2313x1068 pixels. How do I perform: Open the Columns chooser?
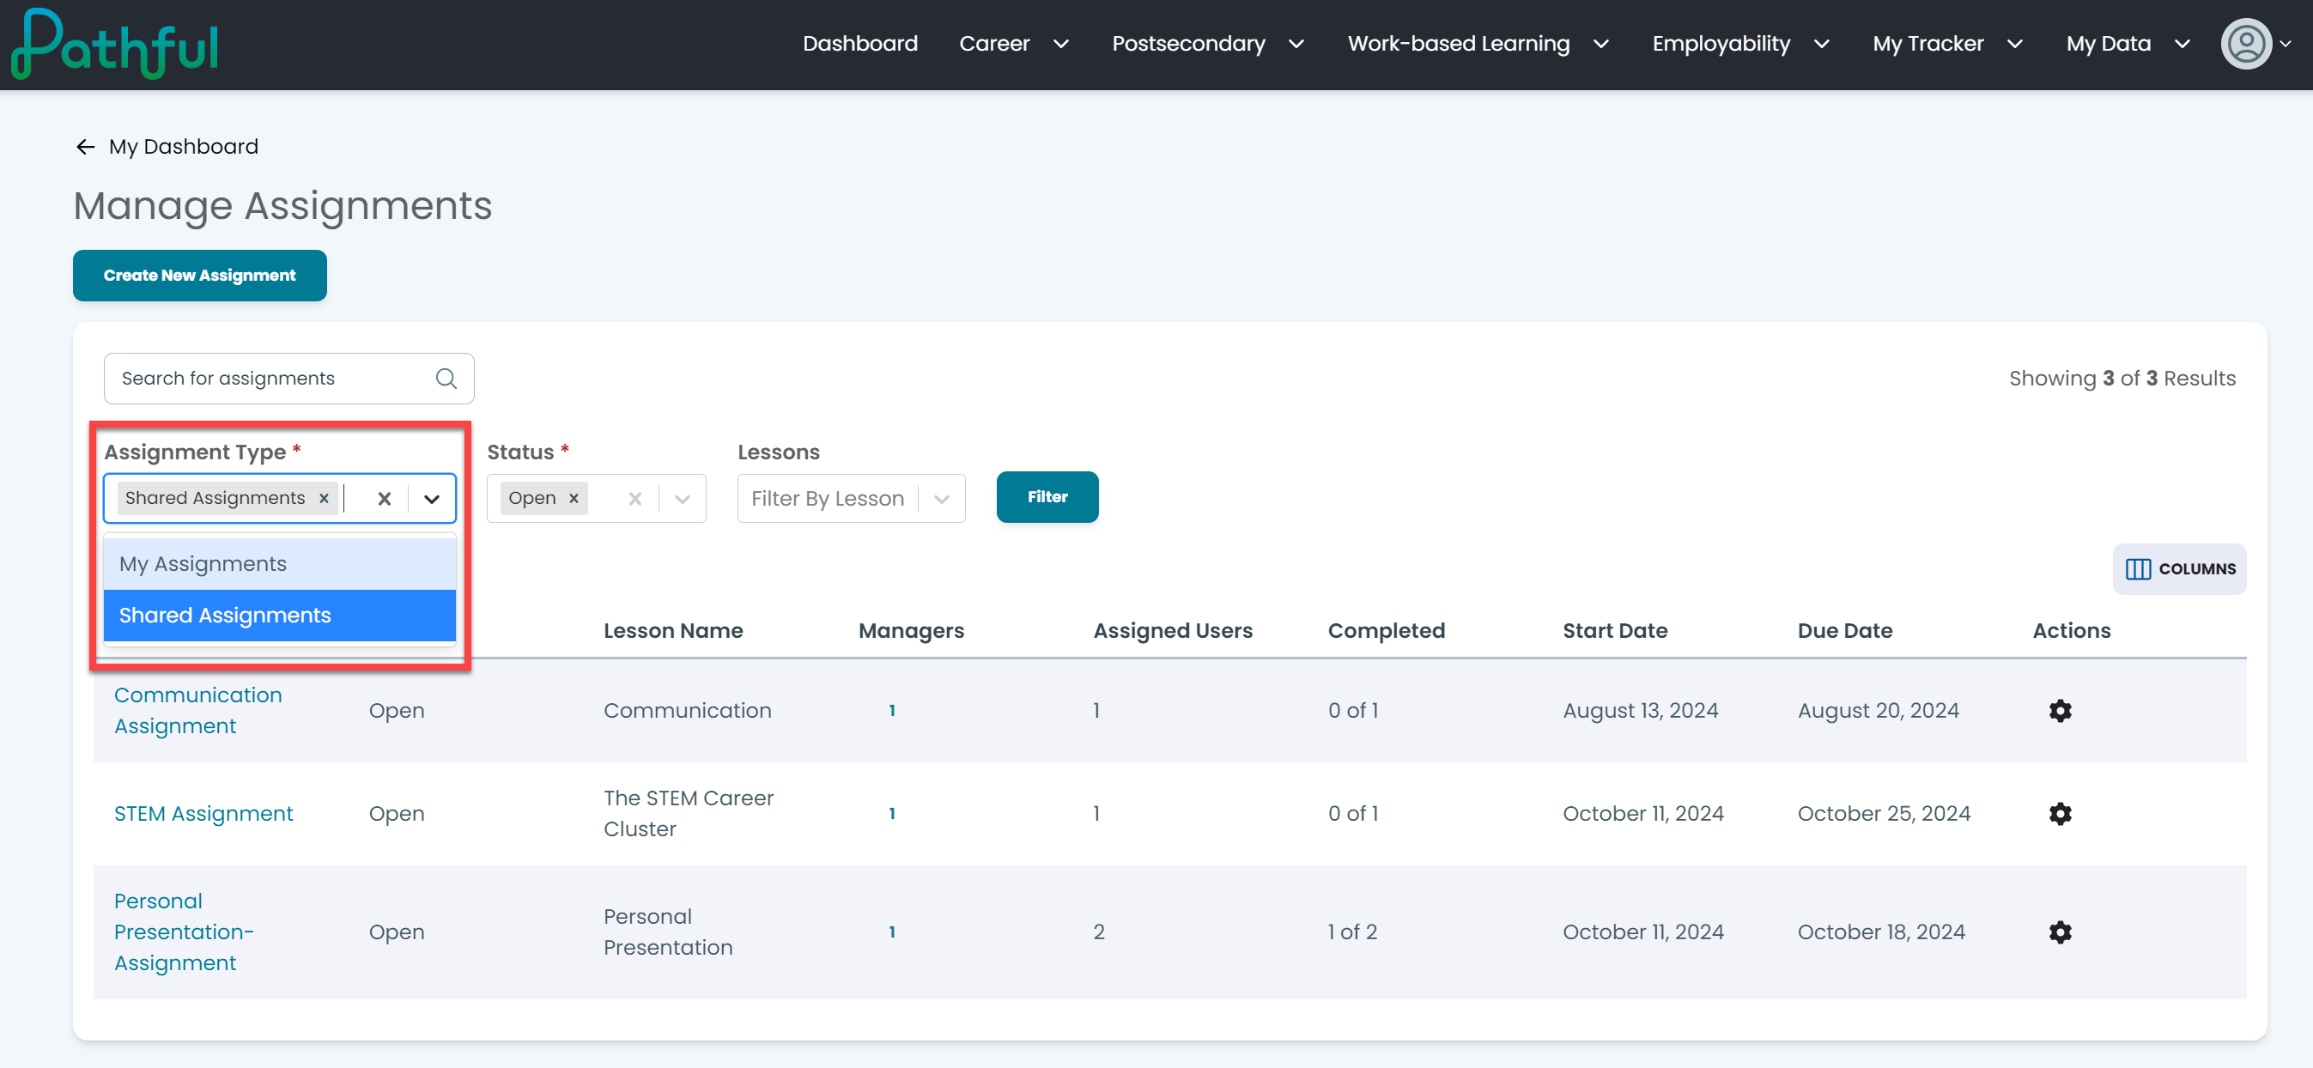(x=2180, y=569)
